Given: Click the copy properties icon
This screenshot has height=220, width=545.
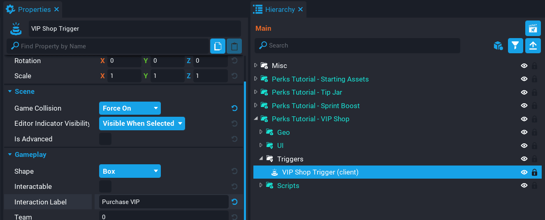Looking at the screenshot, I should click(x=218, y=46).
